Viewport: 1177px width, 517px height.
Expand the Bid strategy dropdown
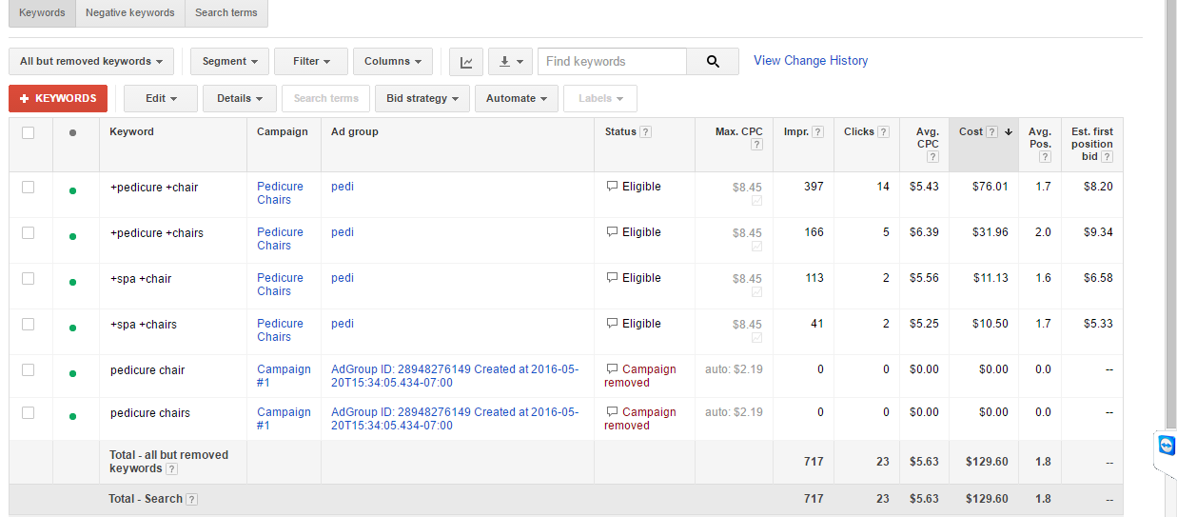[x=422, y=99]
